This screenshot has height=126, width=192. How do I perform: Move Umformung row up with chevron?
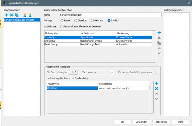tap(156, 94)
